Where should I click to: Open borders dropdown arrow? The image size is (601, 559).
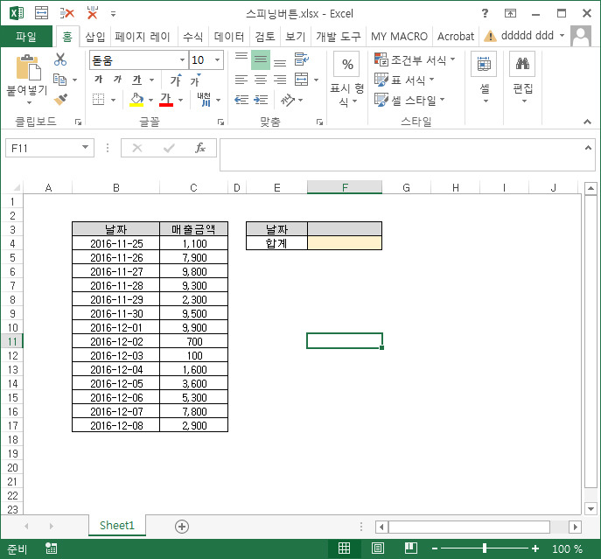(x=113, y=100)
